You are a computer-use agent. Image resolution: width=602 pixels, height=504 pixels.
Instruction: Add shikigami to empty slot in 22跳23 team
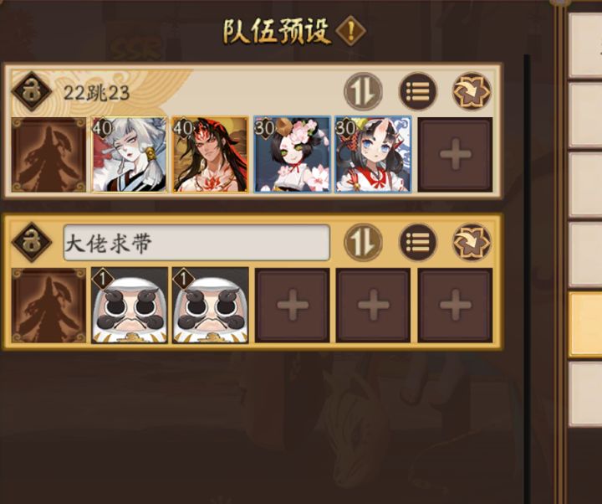[x=456, y=155]
